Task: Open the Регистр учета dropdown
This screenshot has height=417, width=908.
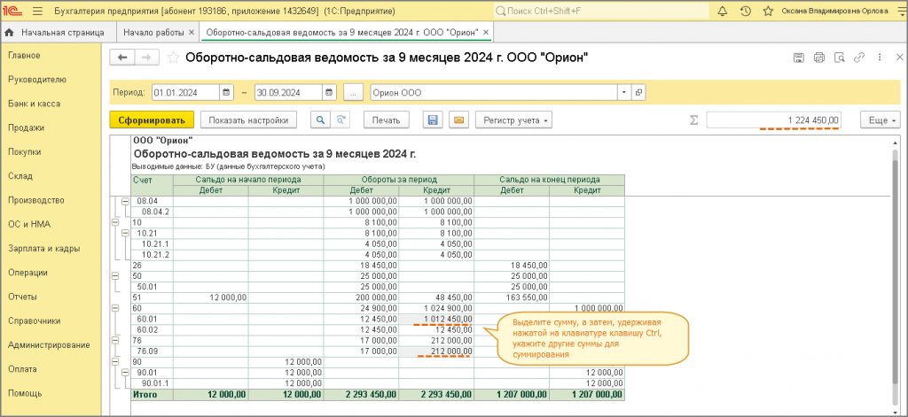Action: (x=514, y=120)
